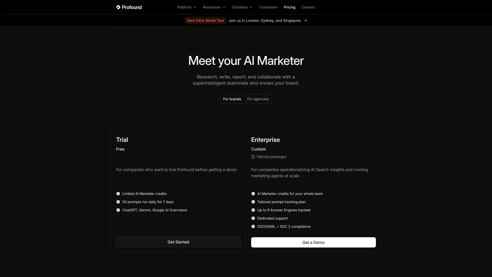The width and height of the screenshot is (492, 277).
Task: Click check icon beside AI Marketer credits for whole team
Action: click(x=253, y=194)
